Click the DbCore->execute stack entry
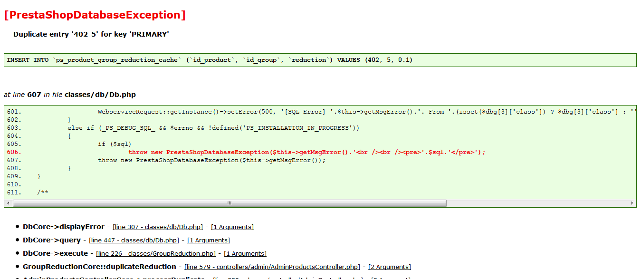Screen dimensions: 641x279 point(55,253)
